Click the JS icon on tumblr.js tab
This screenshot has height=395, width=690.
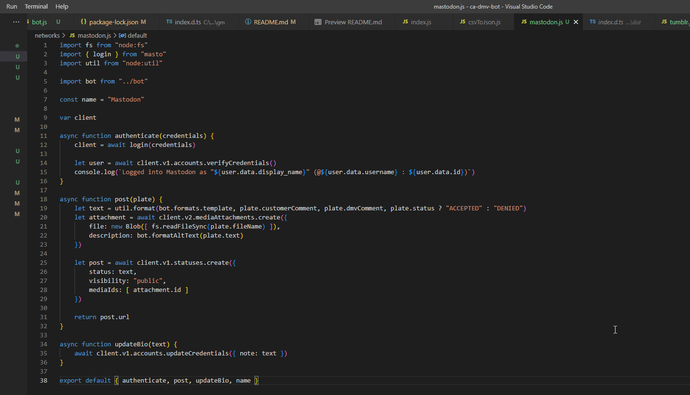tap(664, 22)
